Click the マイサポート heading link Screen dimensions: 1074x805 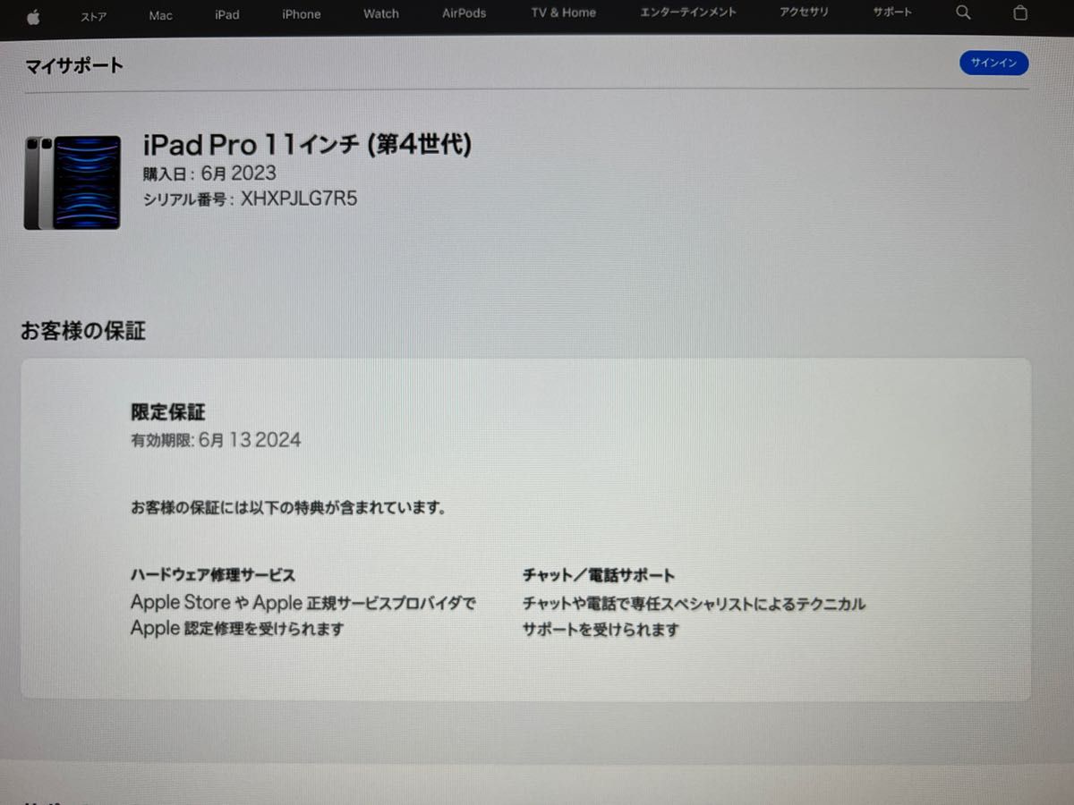click(74, 65)
